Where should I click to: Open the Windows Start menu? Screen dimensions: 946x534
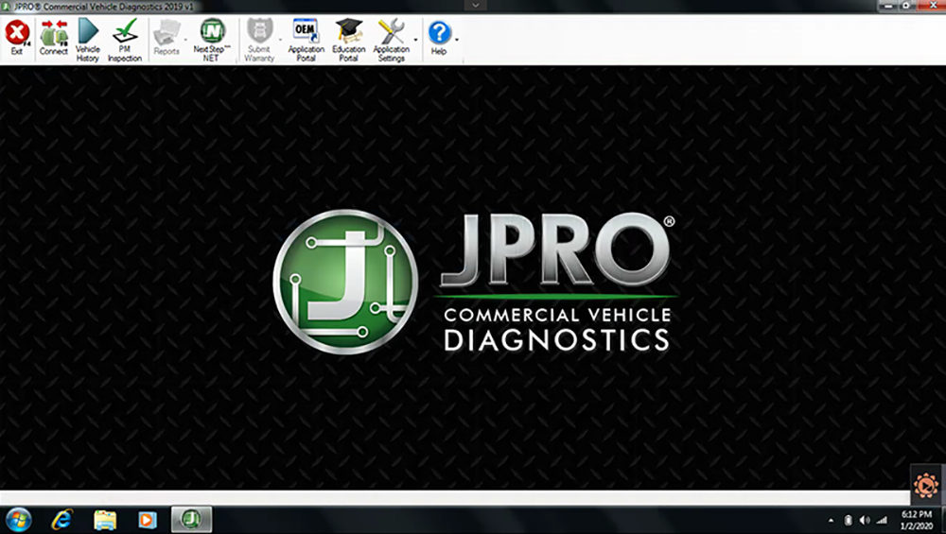tap(18, 520)
